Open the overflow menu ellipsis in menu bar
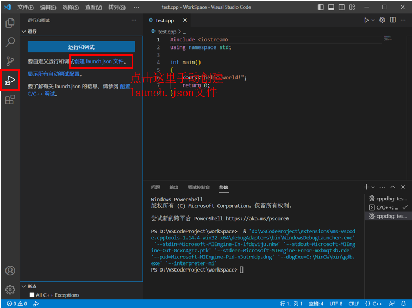412x308 pixels. [136, 7]
